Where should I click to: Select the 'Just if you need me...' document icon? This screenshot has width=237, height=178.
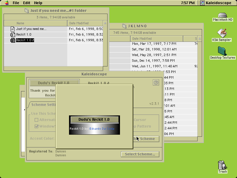coord(12,29)
